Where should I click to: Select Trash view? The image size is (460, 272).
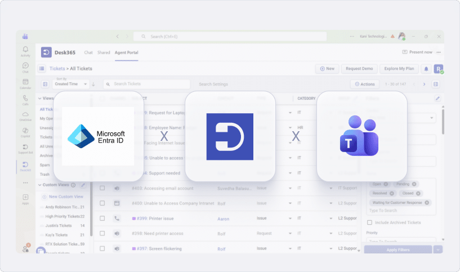coord(44,174)
